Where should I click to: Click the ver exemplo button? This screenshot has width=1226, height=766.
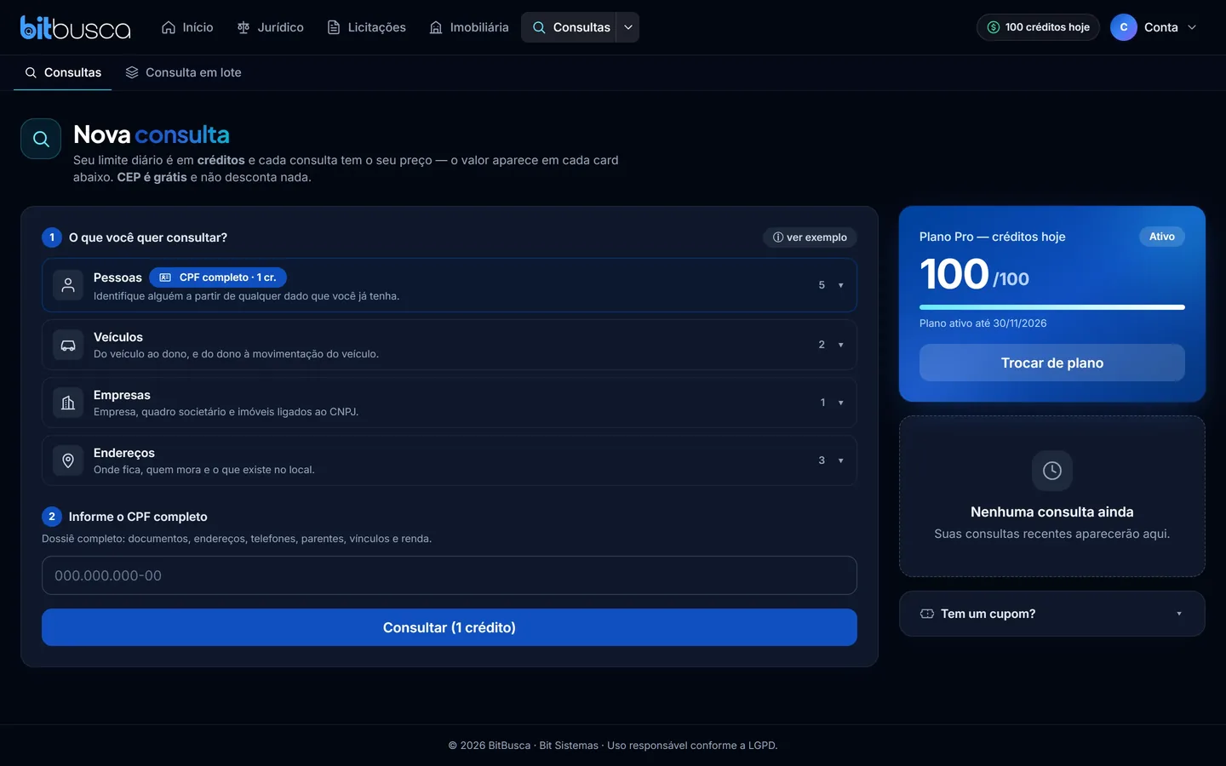coord(810,237)
